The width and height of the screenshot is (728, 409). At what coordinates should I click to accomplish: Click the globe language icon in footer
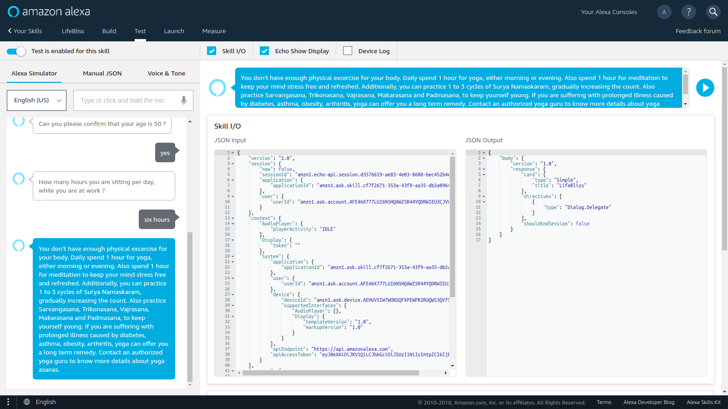point(27,402)
